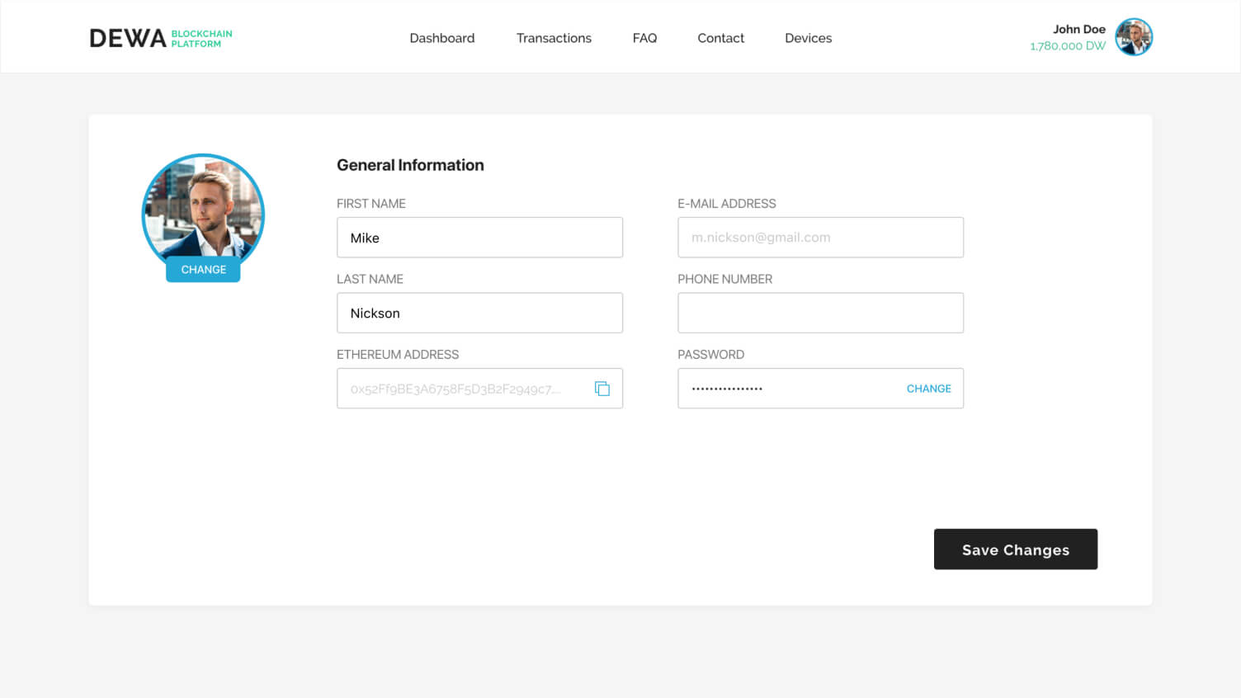The width and height of the screenshot is (1241, 698).
Task: Open the FAQ page
Action: coord(644,38)
